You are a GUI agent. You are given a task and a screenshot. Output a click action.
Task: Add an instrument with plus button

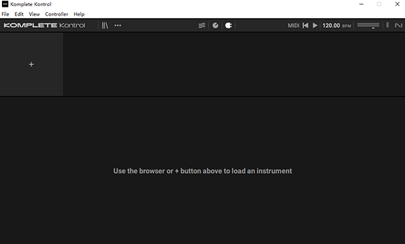click(x=31, y=64)
